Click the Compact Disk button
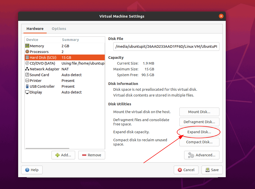Viewport: 255px width, 189px height. point(199,142)
